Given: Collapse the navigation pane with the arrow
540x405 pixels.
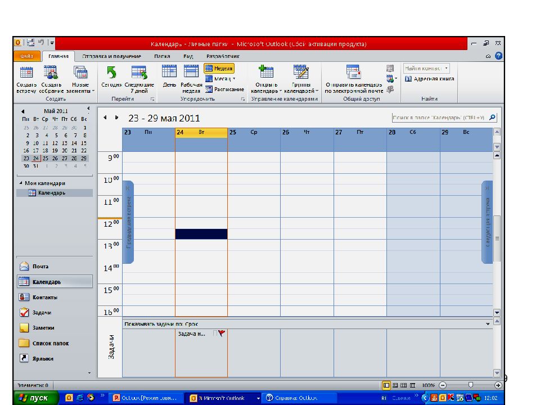Looking at the screenshot, I should tap(88, 109).
